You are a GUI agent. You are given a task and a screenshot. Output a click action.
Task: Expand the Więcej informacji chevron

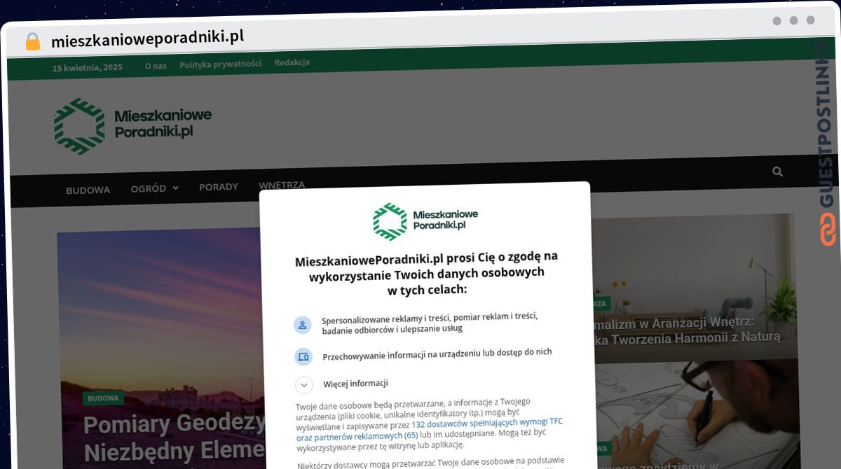pos(303,385)
